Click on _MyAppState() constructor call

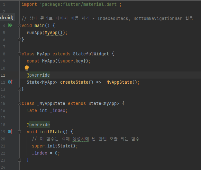[x=121, y=82]
